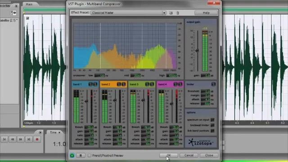Click the red record button
The height and width of the screenshot is (162, 288).
[37, 139]
